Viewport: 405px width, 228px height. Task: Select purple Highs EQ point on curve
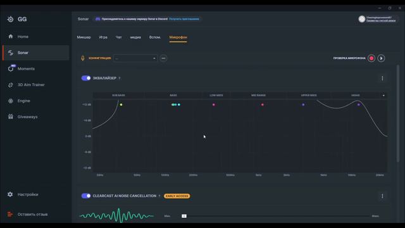click(x=359, y=104)
